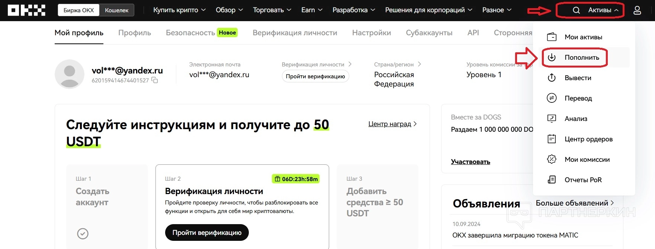Select Анализ in assets menu

point(584,119)
